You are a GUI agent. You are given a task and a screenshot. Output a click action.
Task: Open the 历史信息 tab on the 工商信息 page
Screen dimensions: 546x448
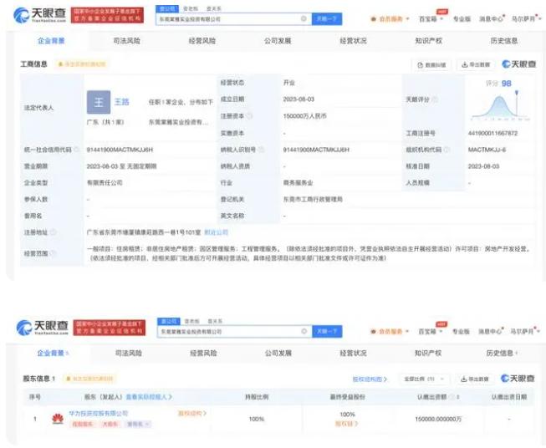coord(504,41)
